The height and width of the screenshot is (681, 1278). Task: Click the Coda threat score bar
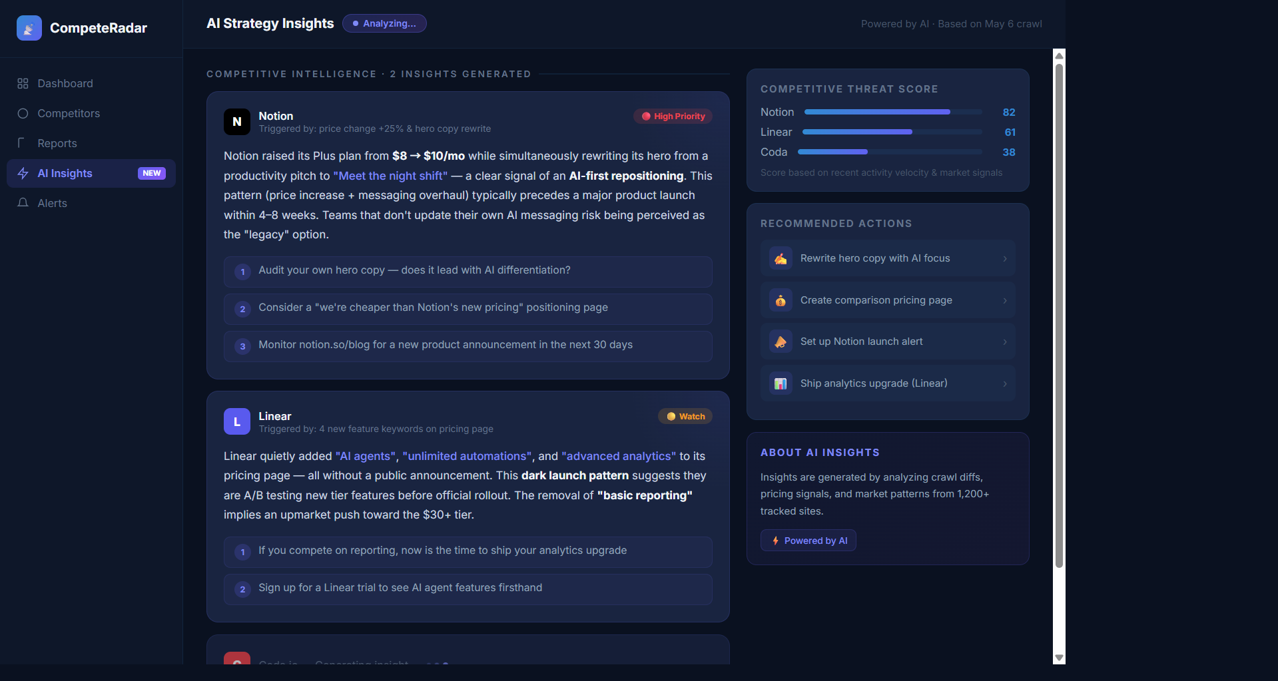(x=890, y=152)
